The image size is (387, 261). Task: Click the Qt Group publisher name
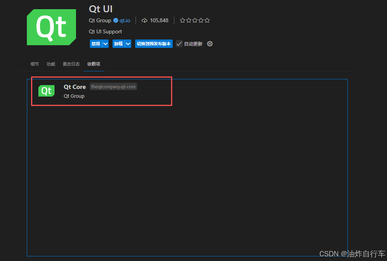(100, 20)
